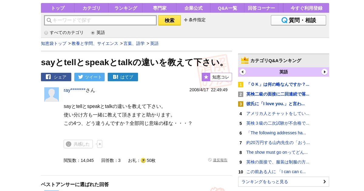This screenshot has height=191, width=364.
Task: Click the 質問・相談 button
Action: click(298, 20)
